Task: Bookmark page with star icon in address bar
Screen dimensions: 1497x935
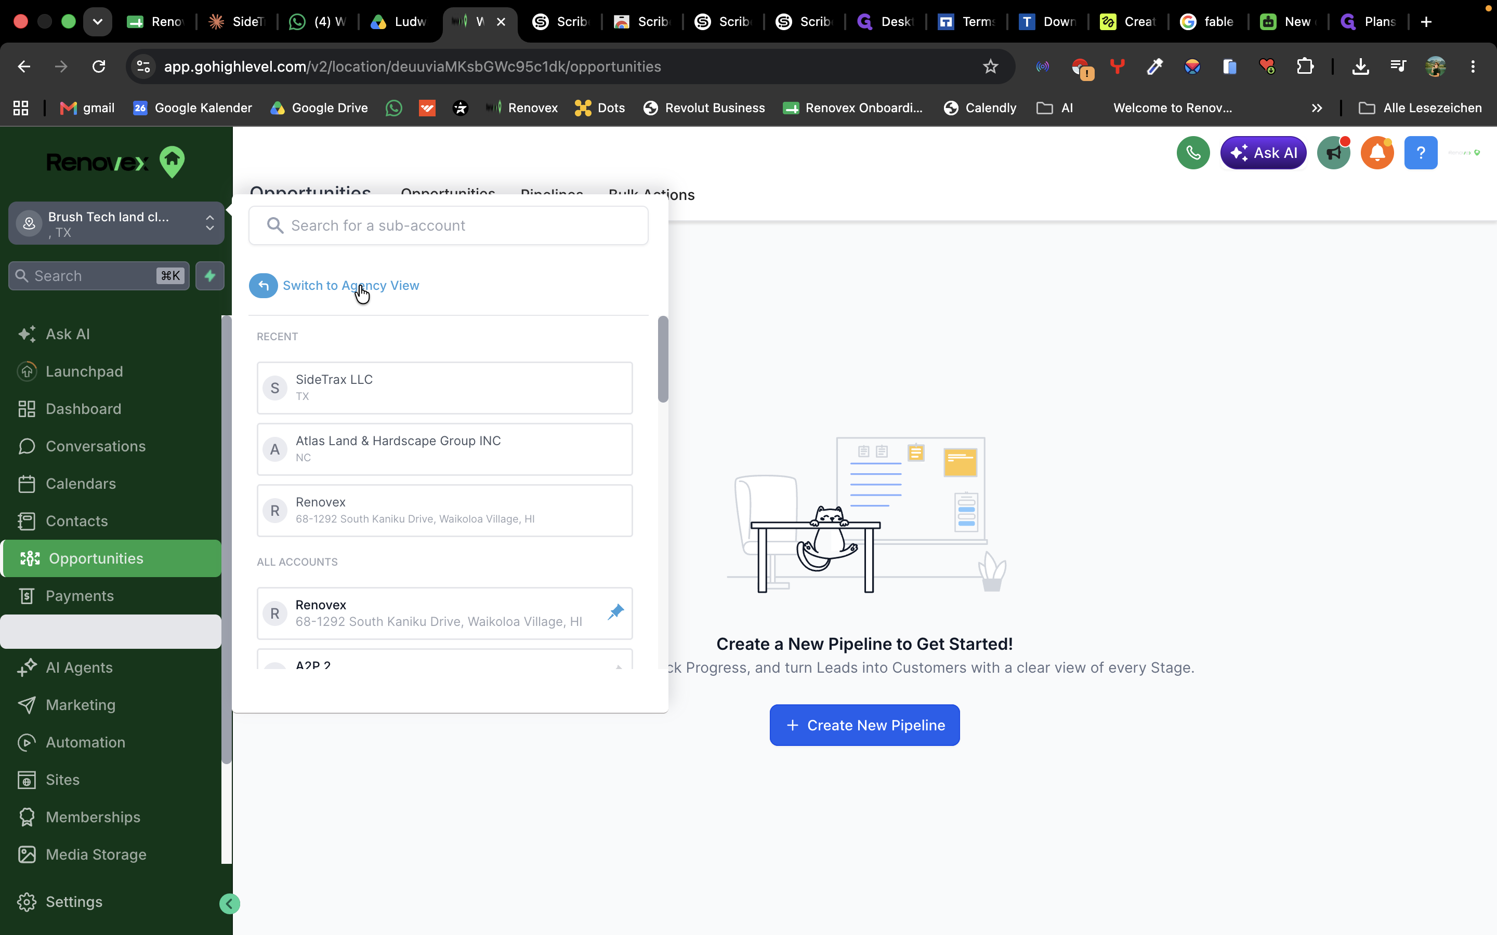Action: [990, 66]
